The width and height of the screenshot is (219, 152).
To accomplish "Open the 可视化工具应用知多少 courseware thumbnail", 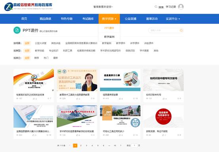I will click(x=120, y=116).
